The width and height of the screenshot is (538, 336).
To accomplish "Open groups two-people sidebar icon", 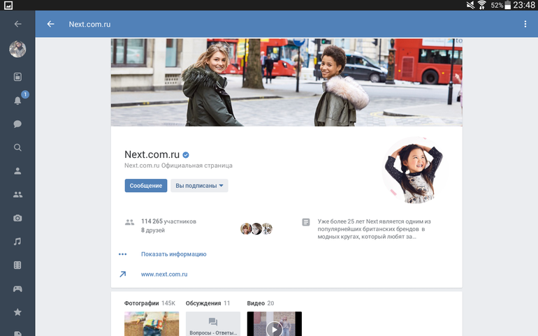I will click(17, 195).
